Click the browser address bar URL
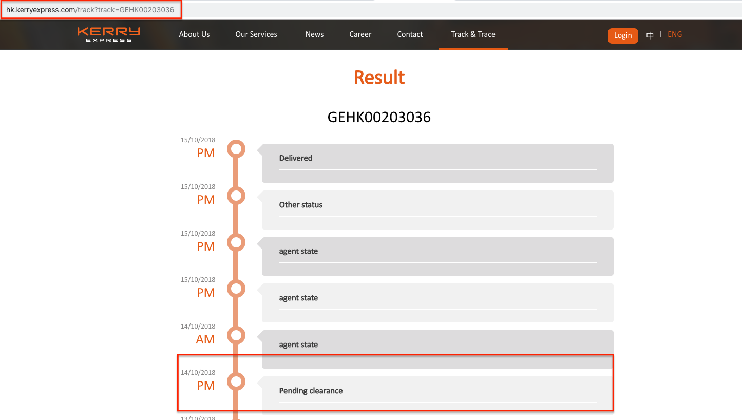 (90, 10)
